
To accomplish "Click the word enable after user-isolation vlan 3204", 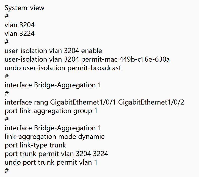I will pos(91,51).
